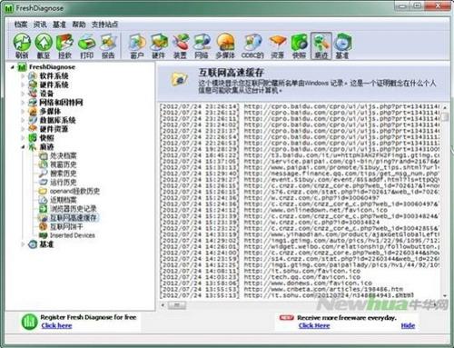Expand the 软件系统 tree node arrow
This screenshot has height=348, width=454.
[x=23, y=75]
